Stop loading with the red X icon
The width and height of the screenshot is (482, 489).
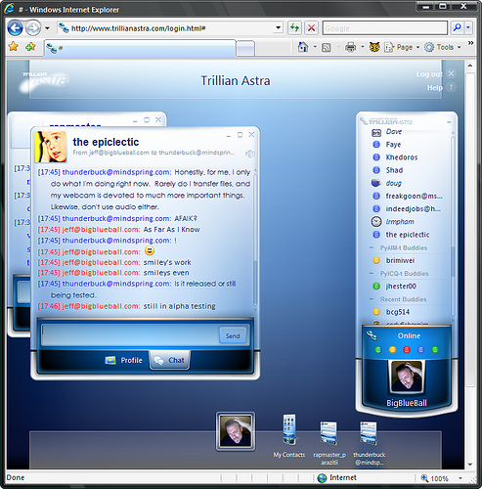coord(311,28)
